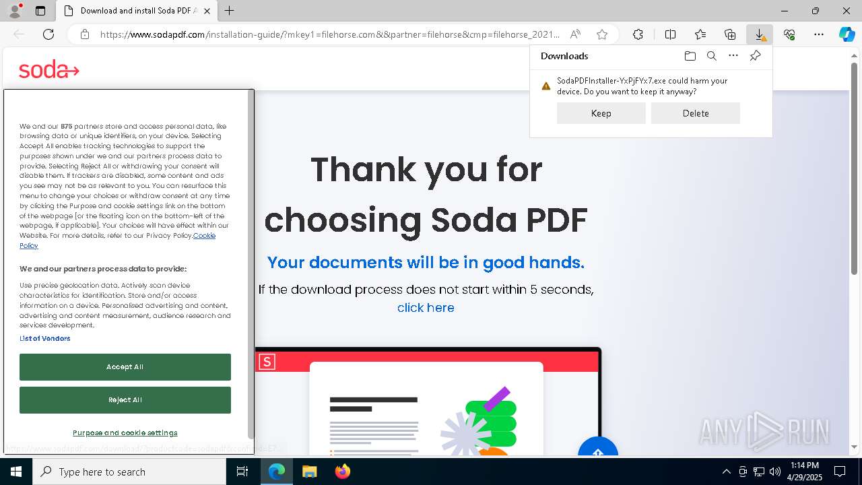The width and height of the screenshot is (862, 485).
Task: Refresh the page
Action: click(x=48, y=34)
